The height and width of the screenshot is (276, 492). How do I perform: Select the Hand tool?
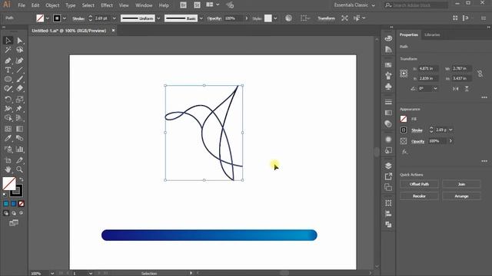(8, 169)
